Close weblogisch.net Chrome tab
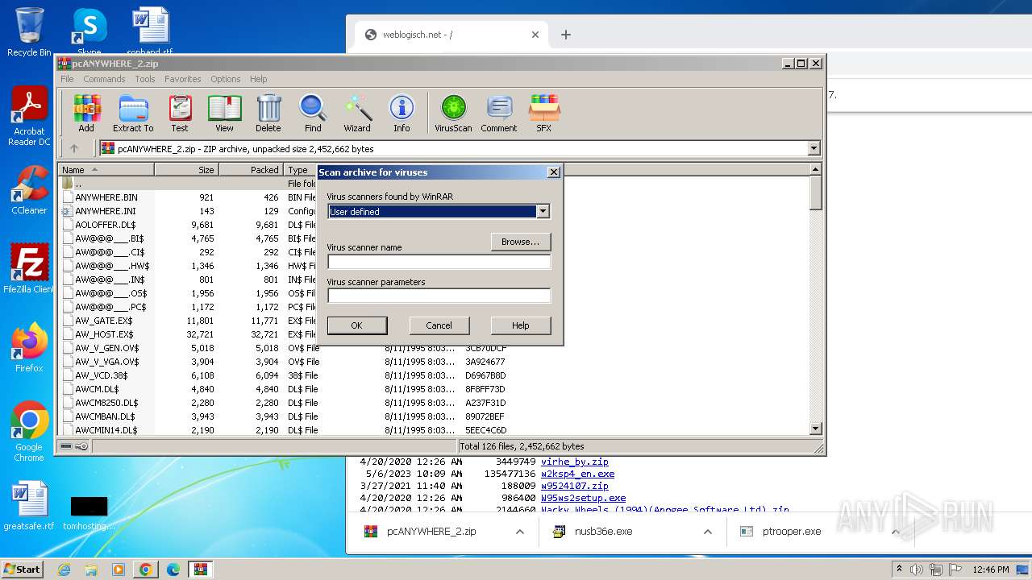This screenshot has height=580, width=1032. 535,35
